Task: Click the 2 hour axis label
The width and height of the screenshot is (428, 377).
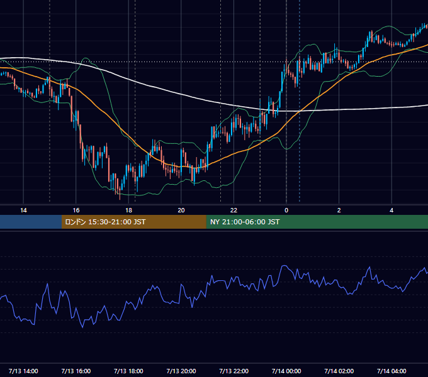Action: 339,210
